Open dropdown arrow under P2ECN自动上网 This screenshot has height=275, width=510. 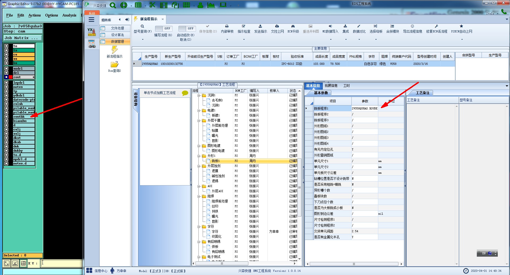(462, 40)
